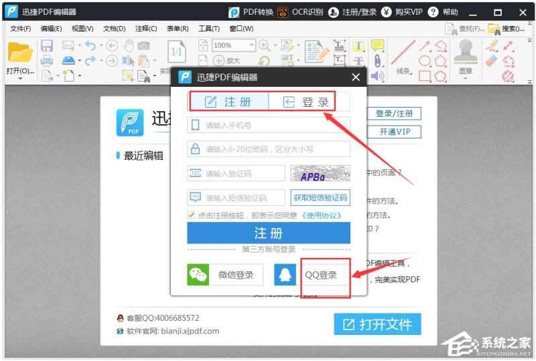Select the highlight text T tool
Viewport: 536px width, 361px height.
pyautogui.click(x=358, y=45)
